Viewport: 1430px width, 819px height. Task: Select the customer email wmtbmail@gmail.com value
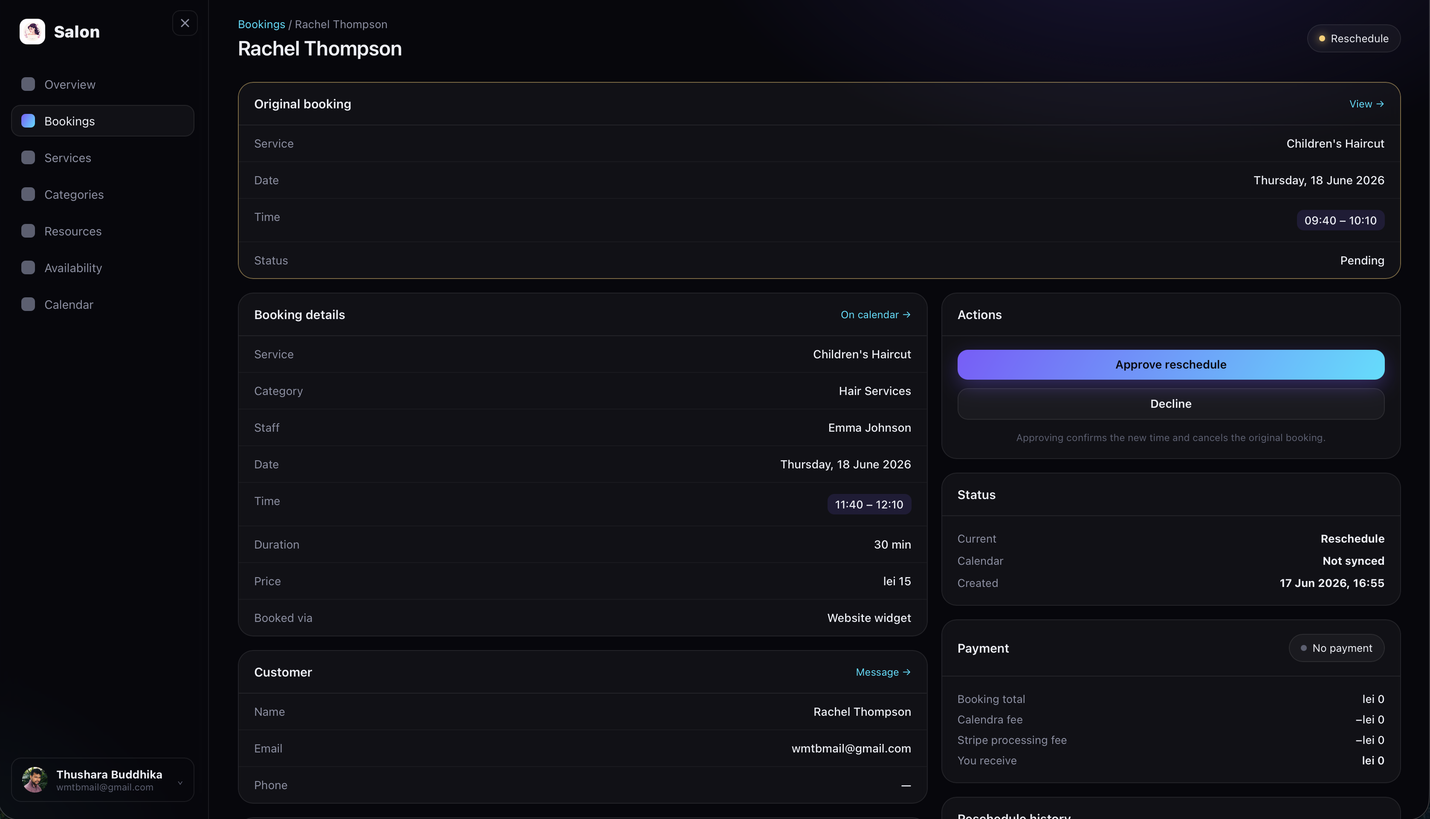[851, 749]
